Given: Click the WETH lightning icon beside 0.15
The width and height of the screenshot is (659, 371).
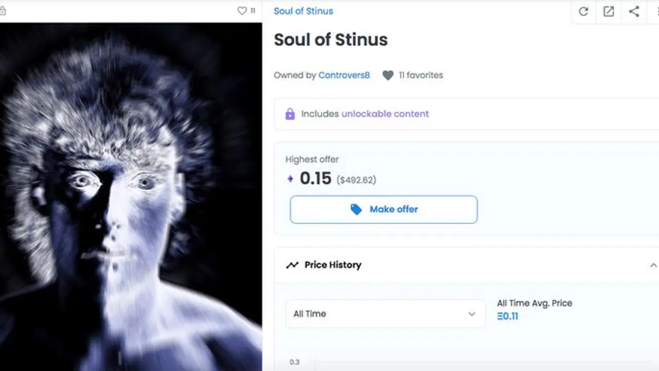Looking at the screenshot, I should coord(290,178).
